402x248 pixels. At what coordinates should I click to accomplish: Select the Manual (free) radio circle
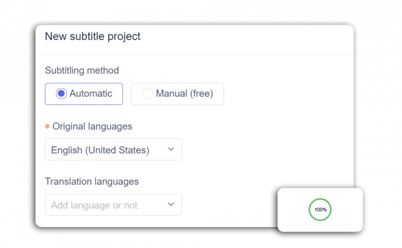click(148, 94)
